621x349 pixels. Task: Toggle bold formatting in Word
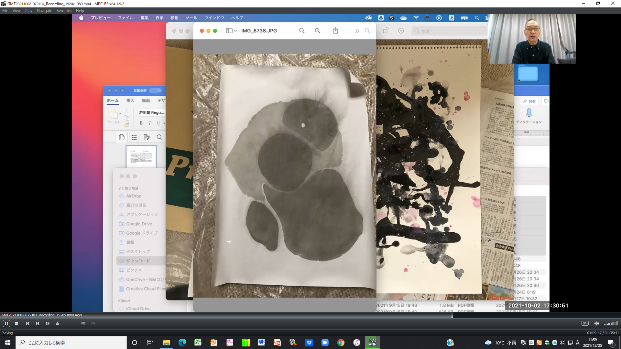coord(141,123)
